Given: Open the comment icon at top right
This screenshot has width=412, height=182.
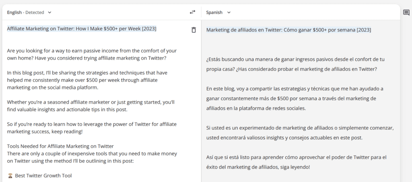Looking at the screenshot, I should coord(406,12).
